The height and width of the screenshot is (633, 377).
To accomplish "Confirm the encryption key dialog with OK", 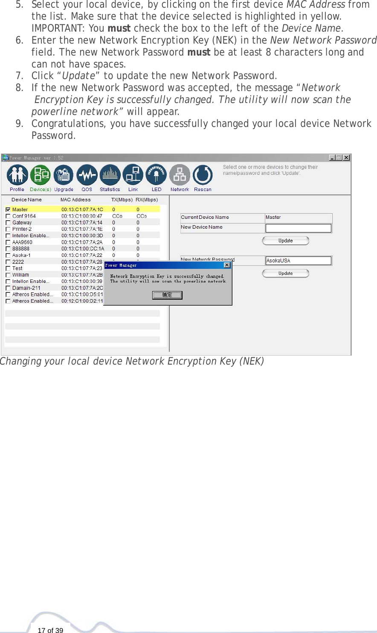I will tap(167, 295).
